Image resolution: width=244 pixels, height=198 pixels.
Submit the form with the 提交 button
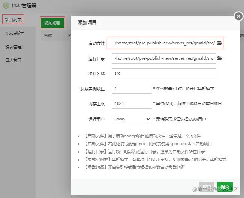coord(225,186)
